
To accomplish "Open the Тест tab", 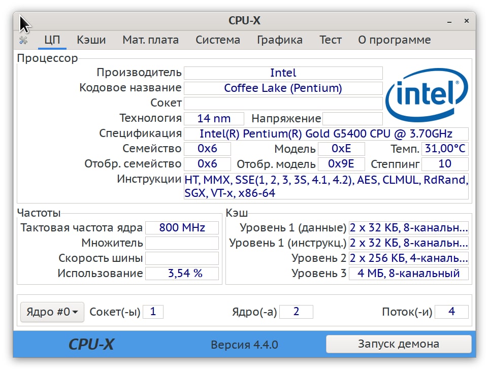I will click(x=330, y=40).
